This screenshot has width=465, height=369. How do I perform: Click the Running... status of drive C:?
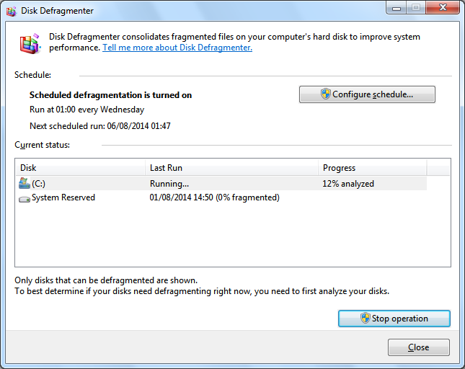tap(169, 184)
